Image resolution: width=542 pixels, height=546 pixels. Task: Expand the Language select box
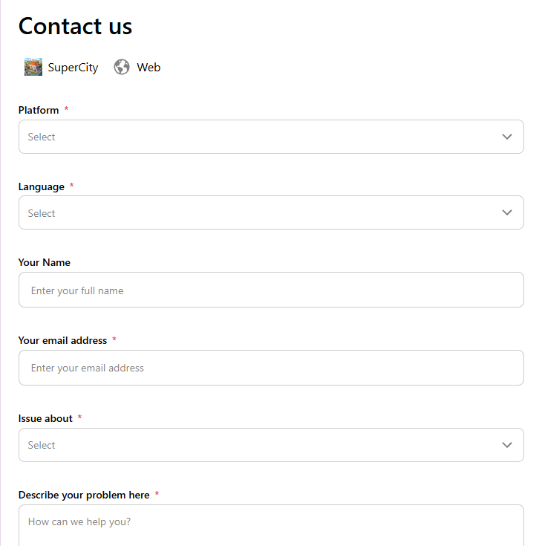[x=260, y=213]
